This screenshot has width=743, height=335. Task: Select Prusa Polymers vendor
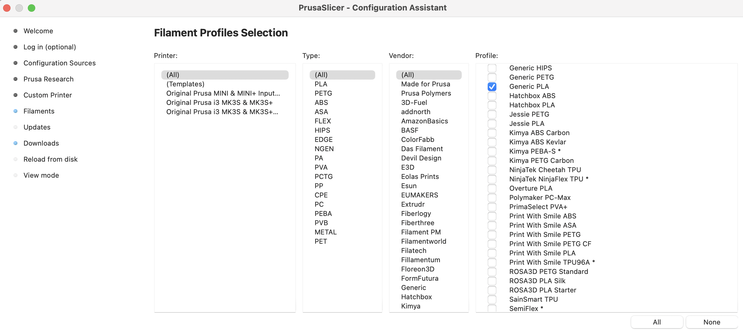[x=426, y=93]
